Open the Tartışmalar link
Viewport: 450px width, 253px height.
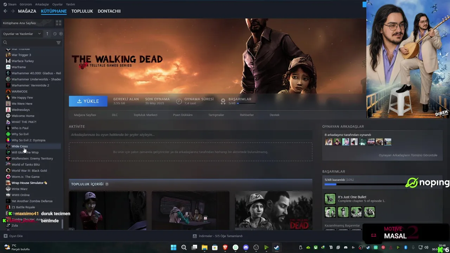coord(216,115)
